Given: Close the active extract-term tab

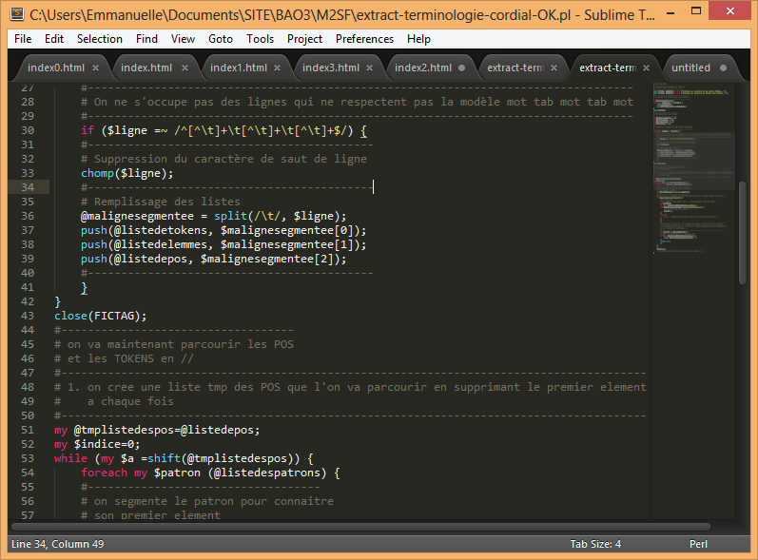Looking at the screenshot, I should (646, 68).
